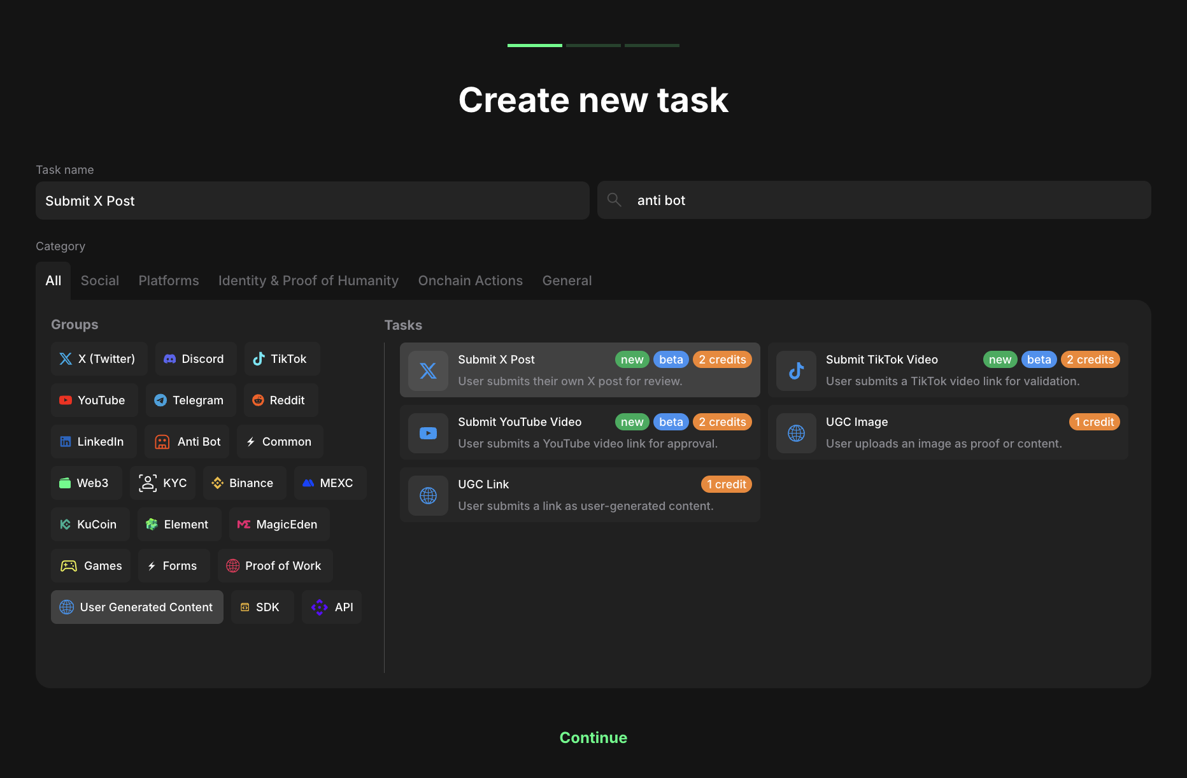Click the second progress step bar
Screen dimensions: 1187x778
593,45
